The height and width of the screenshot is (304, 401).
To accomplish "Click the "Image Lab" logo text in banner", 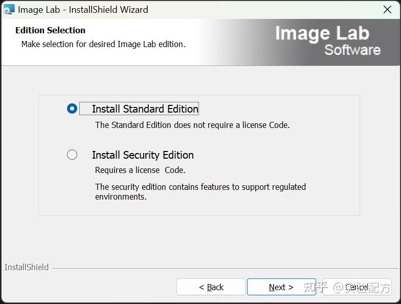I will point(322,33).
